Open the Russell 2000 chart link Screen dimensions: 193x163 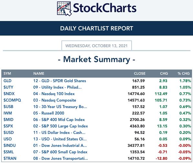point(48,113)
